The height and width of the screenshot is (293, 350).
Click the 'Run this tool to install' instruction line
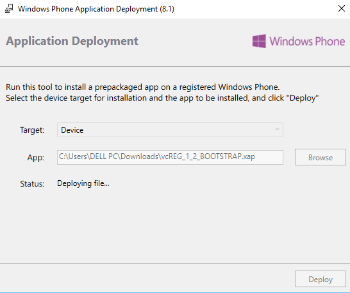point(143,87)
